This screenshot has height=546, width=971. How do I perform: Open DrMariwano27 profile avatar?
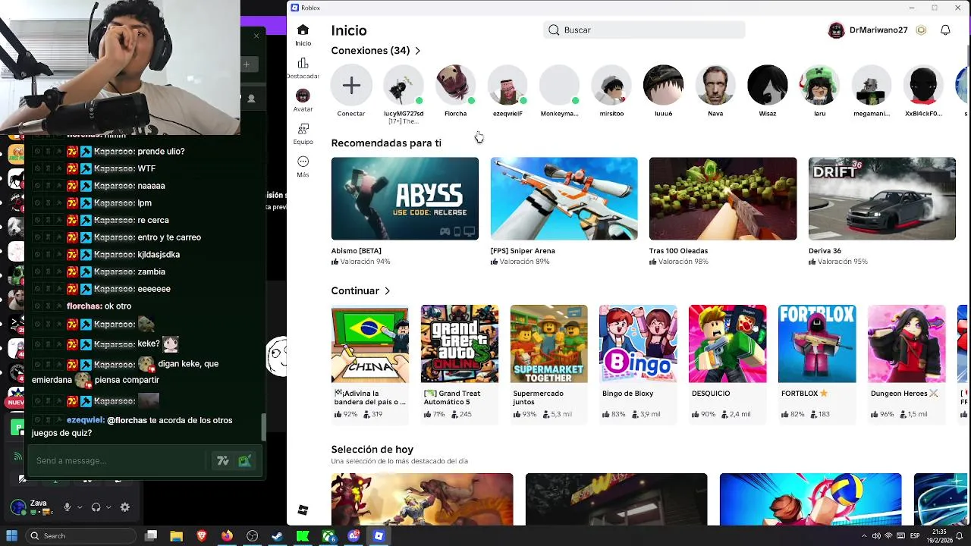click(836, 30)
